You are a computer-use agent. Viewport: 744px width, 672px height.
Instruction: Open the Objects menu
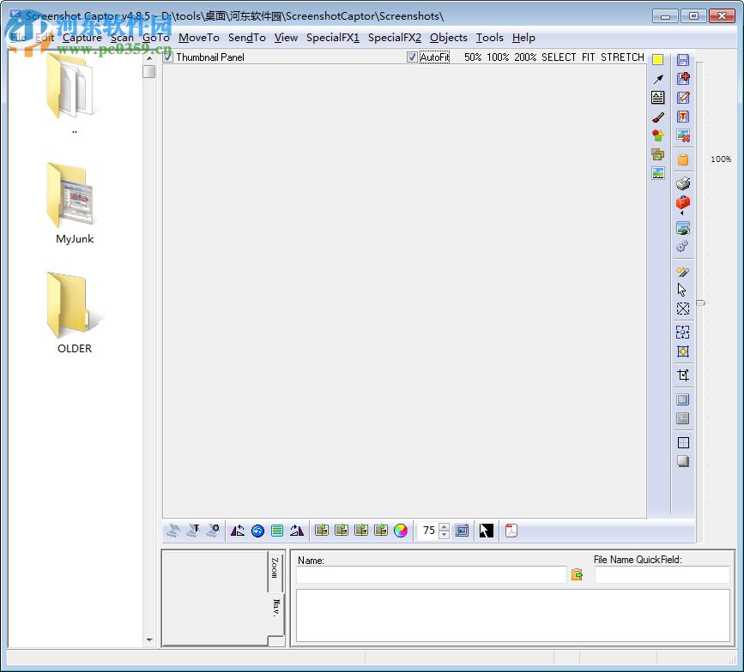click(x=448, y=38)
